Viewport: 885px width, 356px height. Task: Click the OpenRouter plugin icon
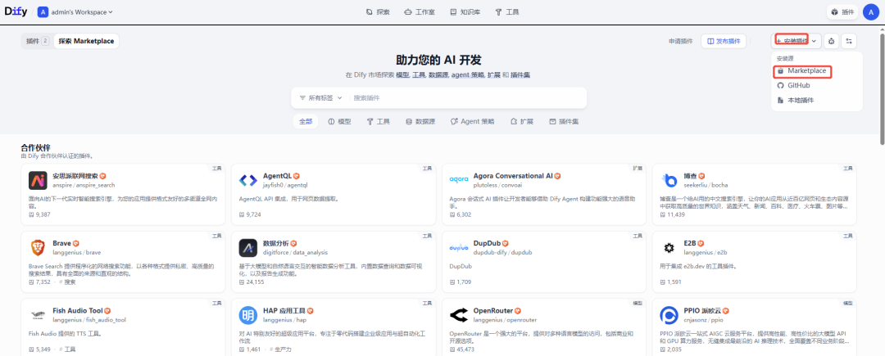click(x=459, y=315)
